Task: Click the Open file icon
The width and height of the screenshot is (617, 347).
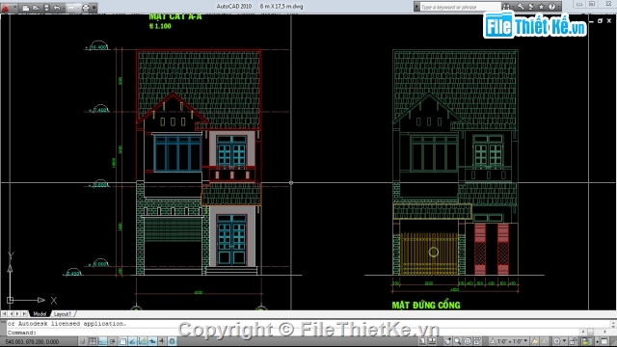Action: tap(36, 8)
